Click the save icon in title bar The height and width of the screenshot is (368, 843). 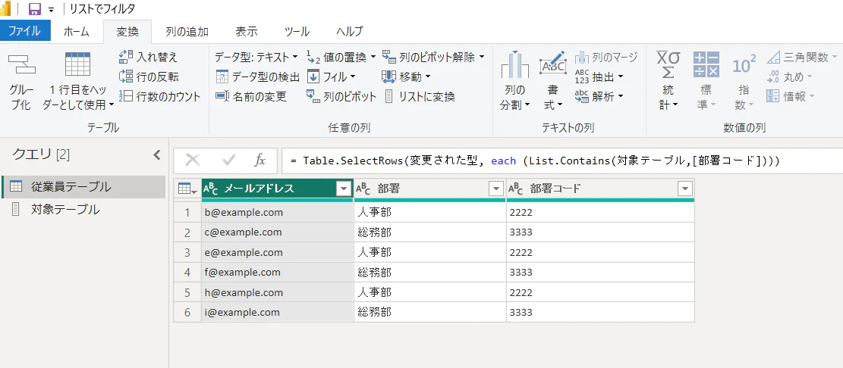35,9
